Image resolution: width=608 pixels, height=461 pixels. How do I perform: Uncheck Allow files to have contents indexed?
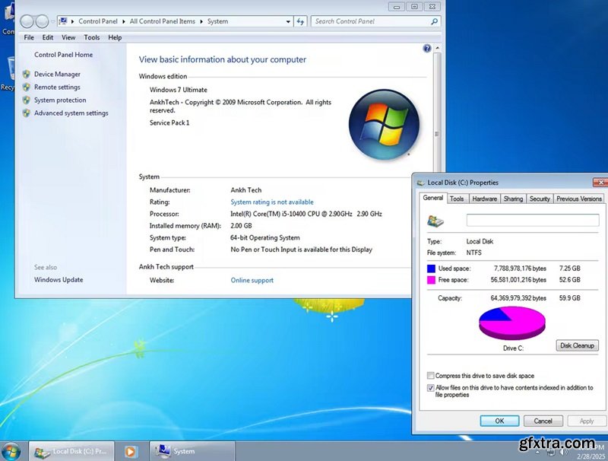point(431,388)
